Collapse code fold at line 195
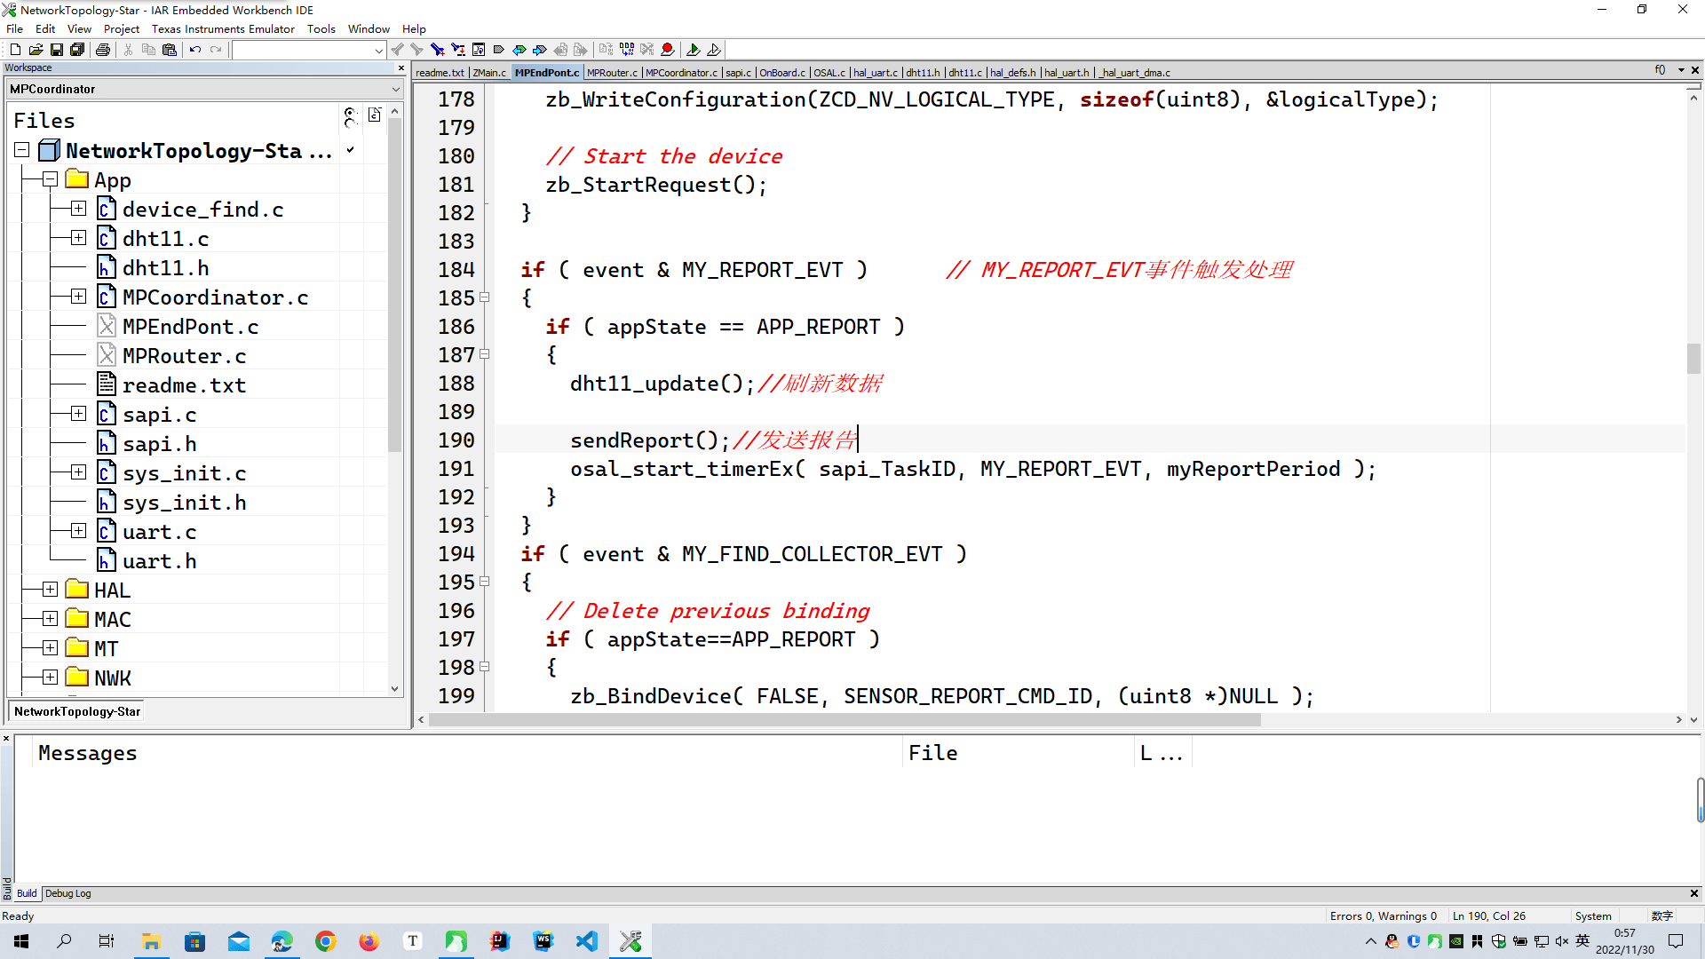Viewport: 1705px width, 959px height. pyautogui.click(x=485, y=582)
